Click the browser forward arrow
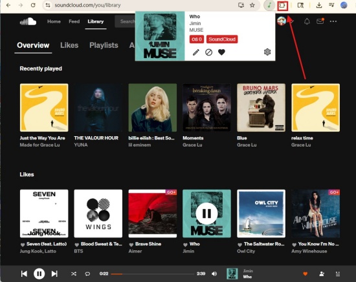This screenshot has width=356, height=282. tap(21, 5)
